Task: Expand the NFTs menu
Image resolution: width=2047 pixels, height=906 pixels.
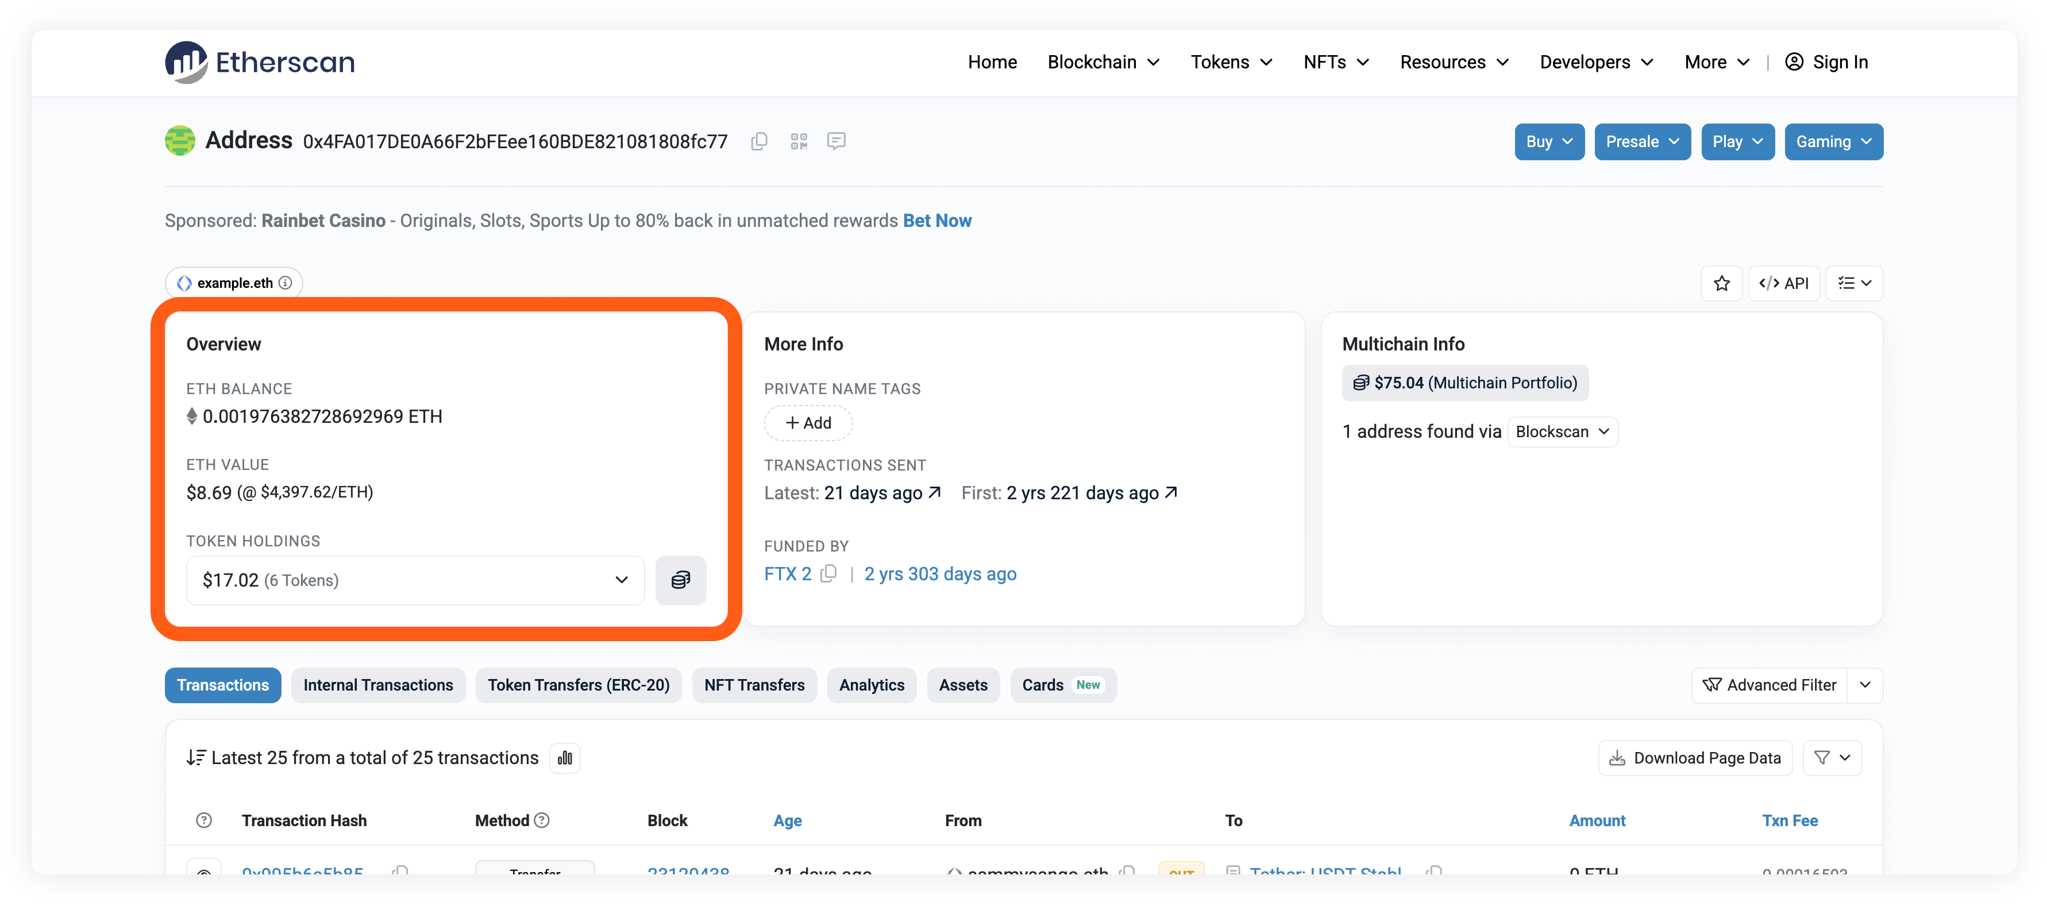Action: point(1336,62)
